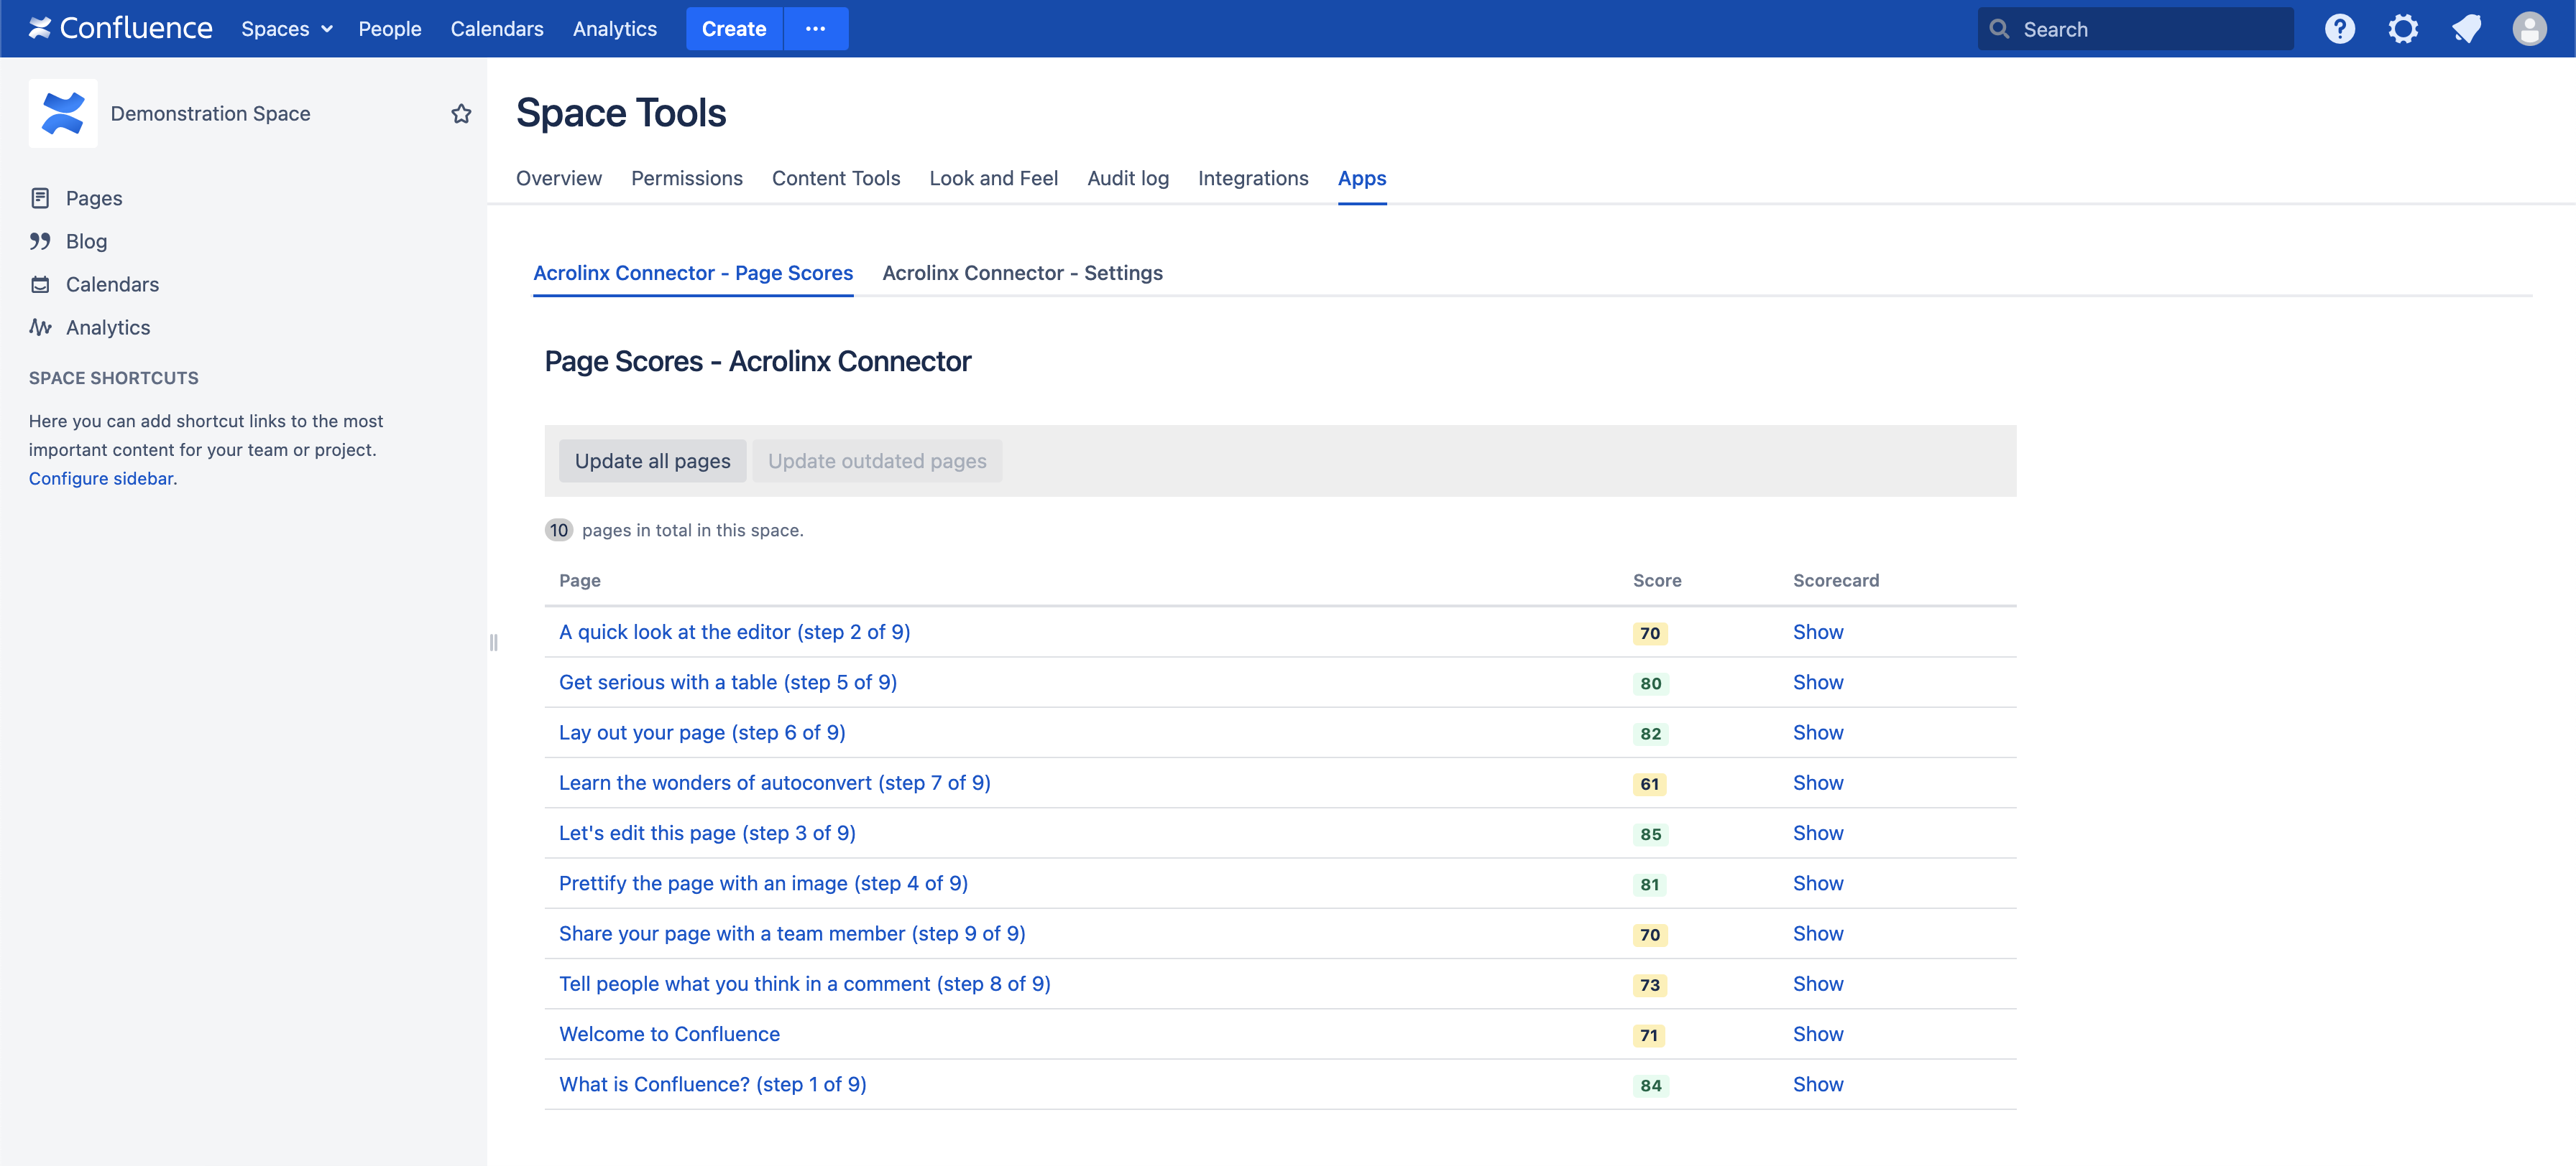Open Let's edit this page link

(x=707, y=832)
